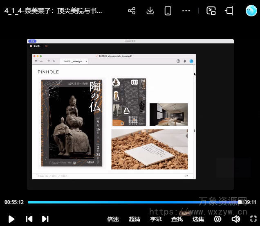
Task: Click the share icon in top bar
Action: point(132,11)
